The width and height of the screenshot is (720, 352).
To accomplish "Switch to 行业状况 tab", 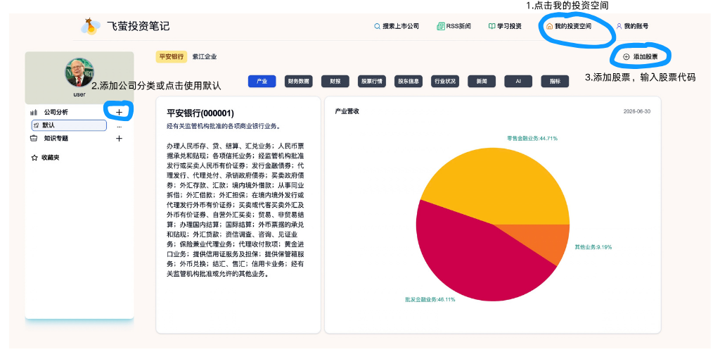I will pyautogui.click(x=445, y=82).
